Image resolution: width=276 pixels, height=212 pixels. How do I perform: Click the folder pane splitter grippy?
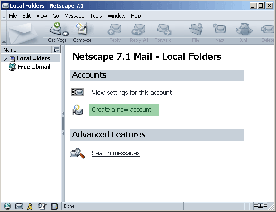point(63,124)
